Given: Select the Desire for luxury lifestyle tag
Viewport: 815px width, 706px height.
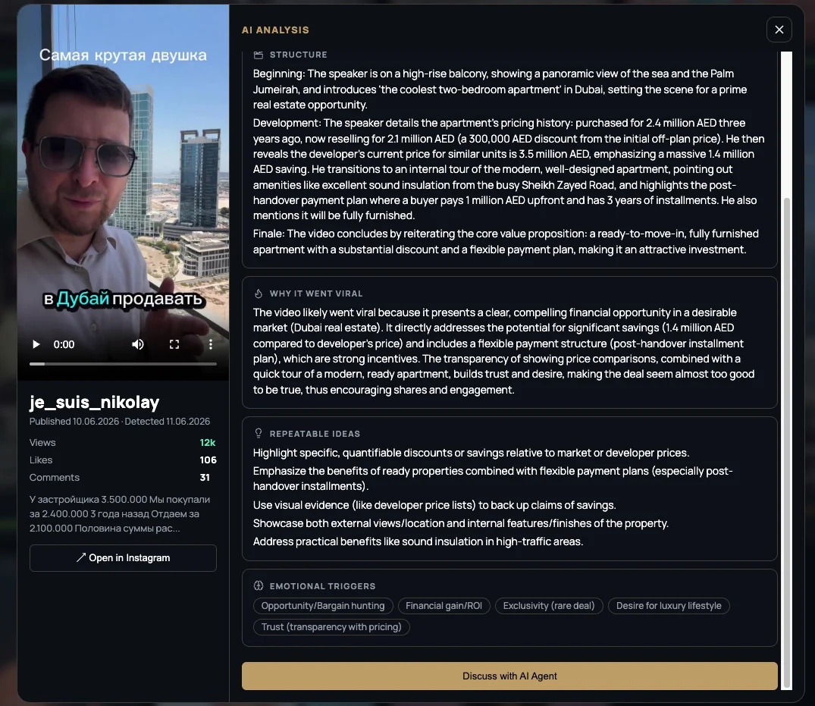Looking at the screenshot, I should point(669,606).
